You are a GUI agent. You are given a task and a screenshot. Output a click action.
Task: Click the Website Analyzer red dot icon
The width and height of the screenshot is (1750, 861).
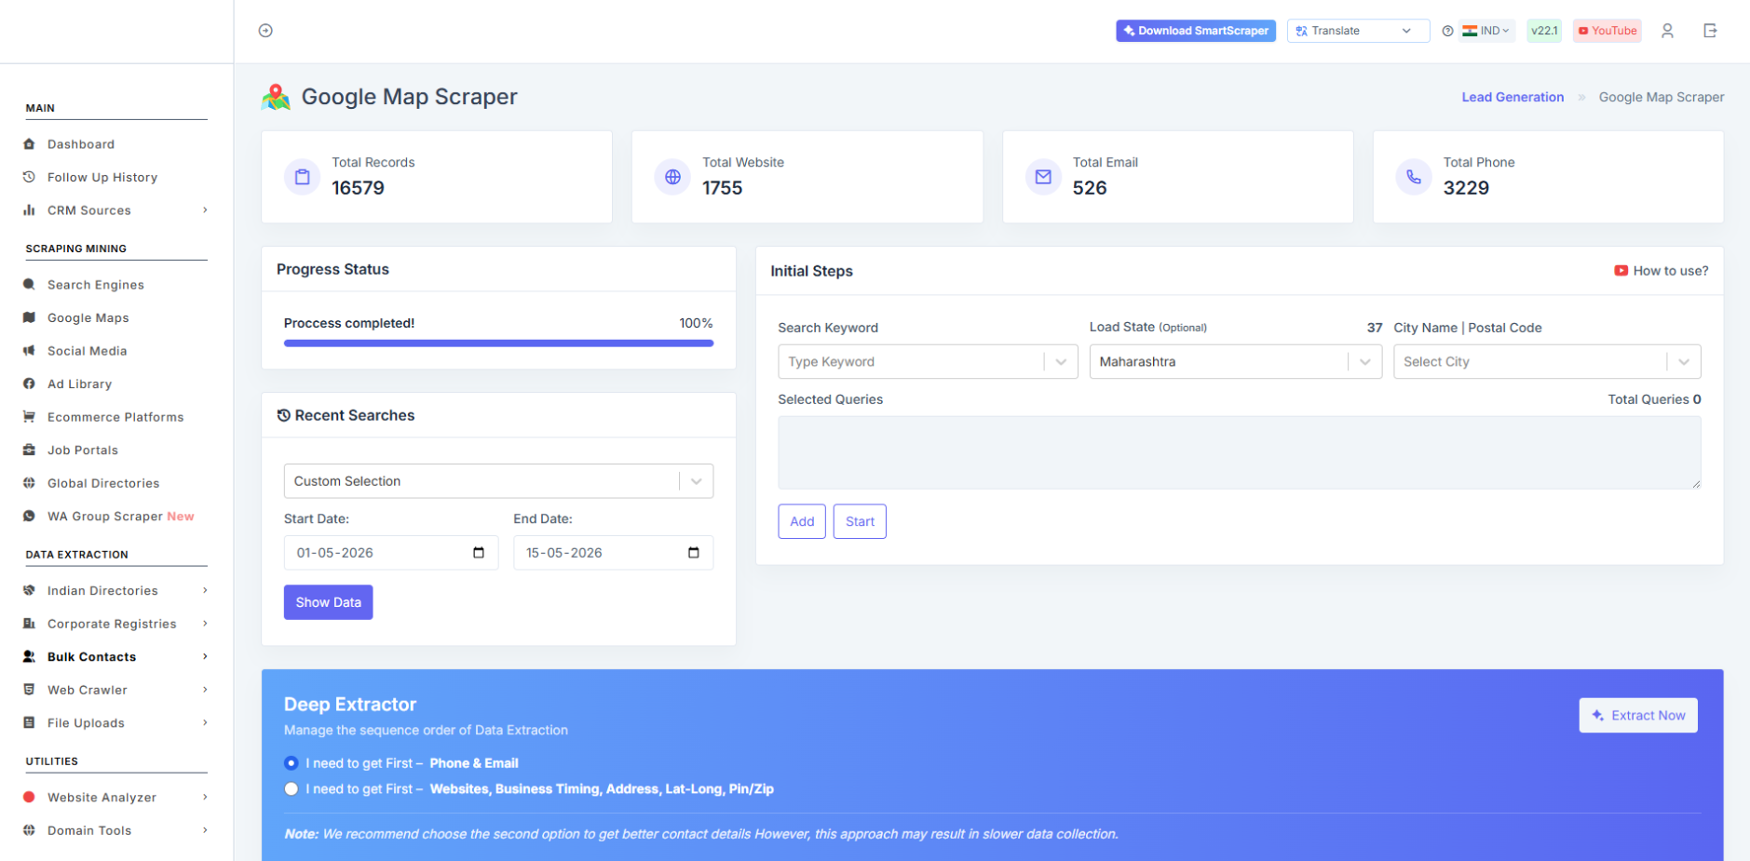click(29, 797)
